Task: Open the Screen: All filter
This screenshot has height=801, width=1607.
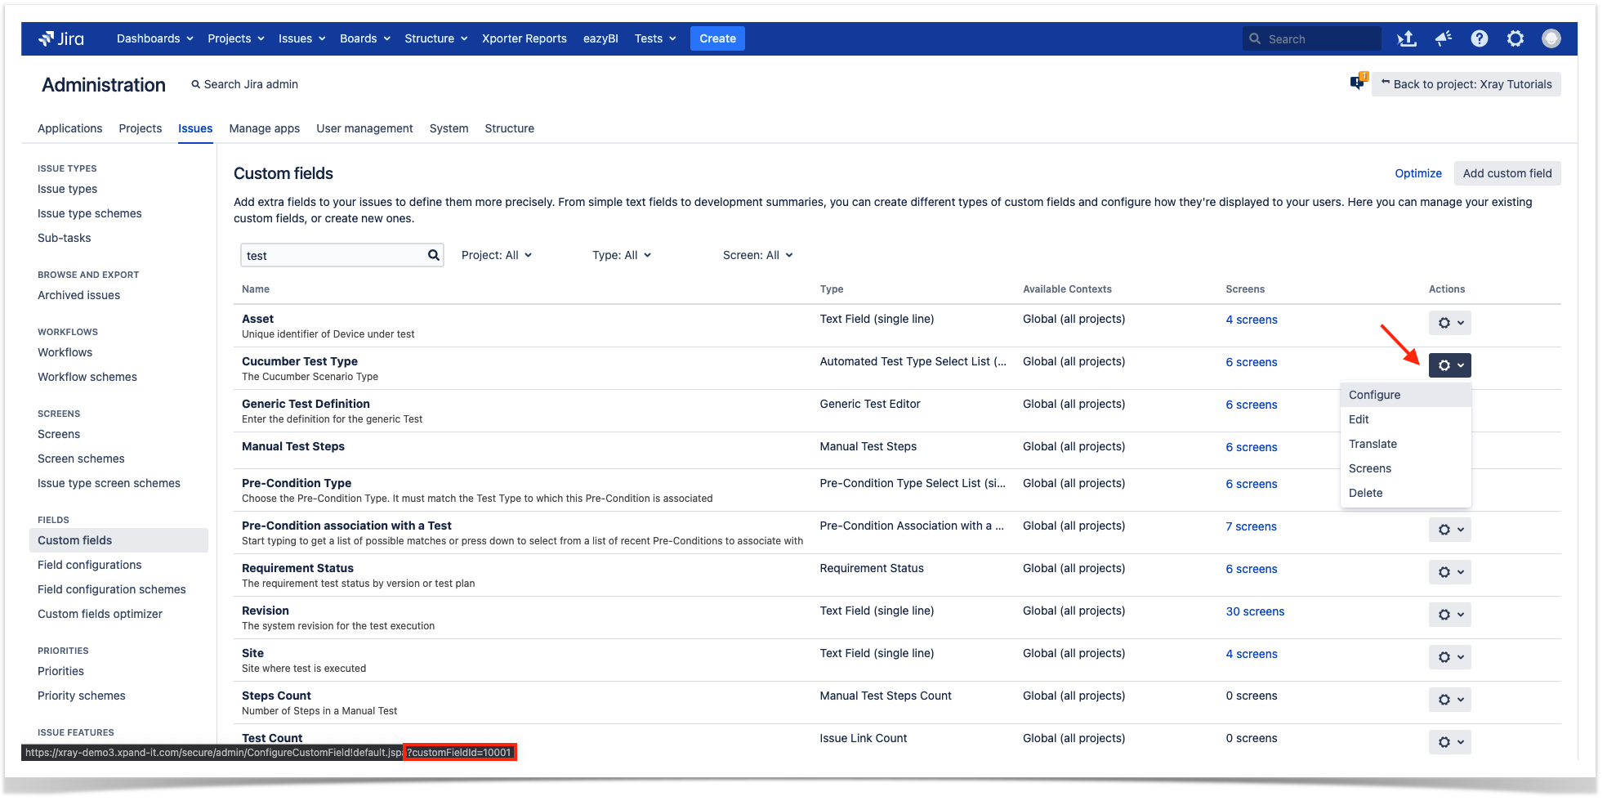Action: (x=757, y=255)
